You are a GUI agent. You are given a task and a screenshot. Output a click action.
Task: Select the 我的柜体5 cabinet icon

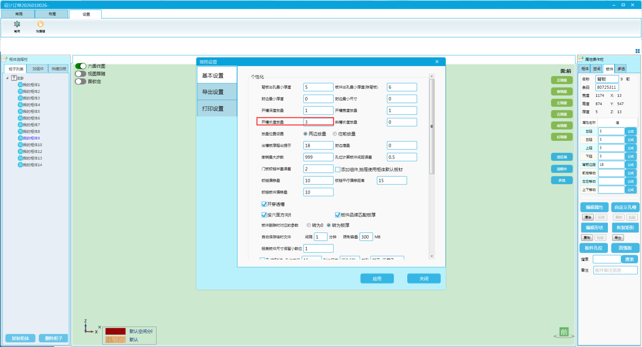(20, 111)
